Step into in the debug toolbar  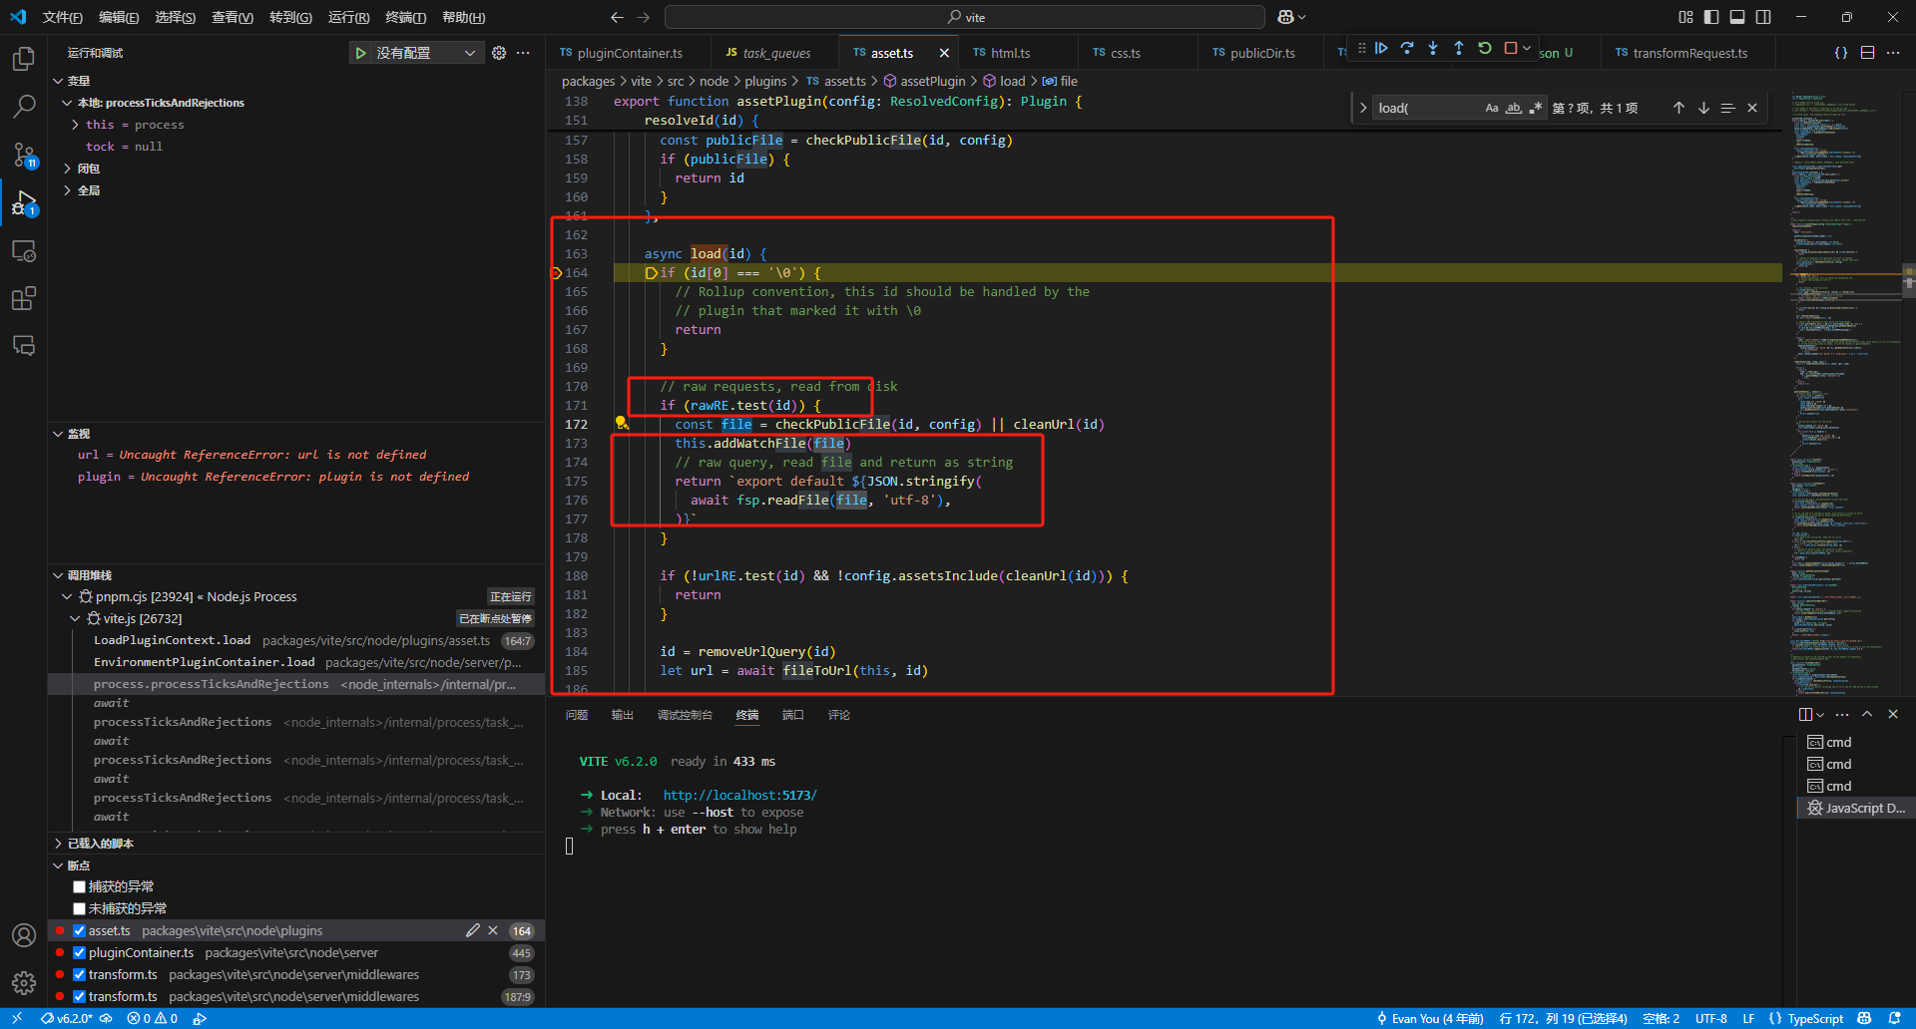[1433, 48]
